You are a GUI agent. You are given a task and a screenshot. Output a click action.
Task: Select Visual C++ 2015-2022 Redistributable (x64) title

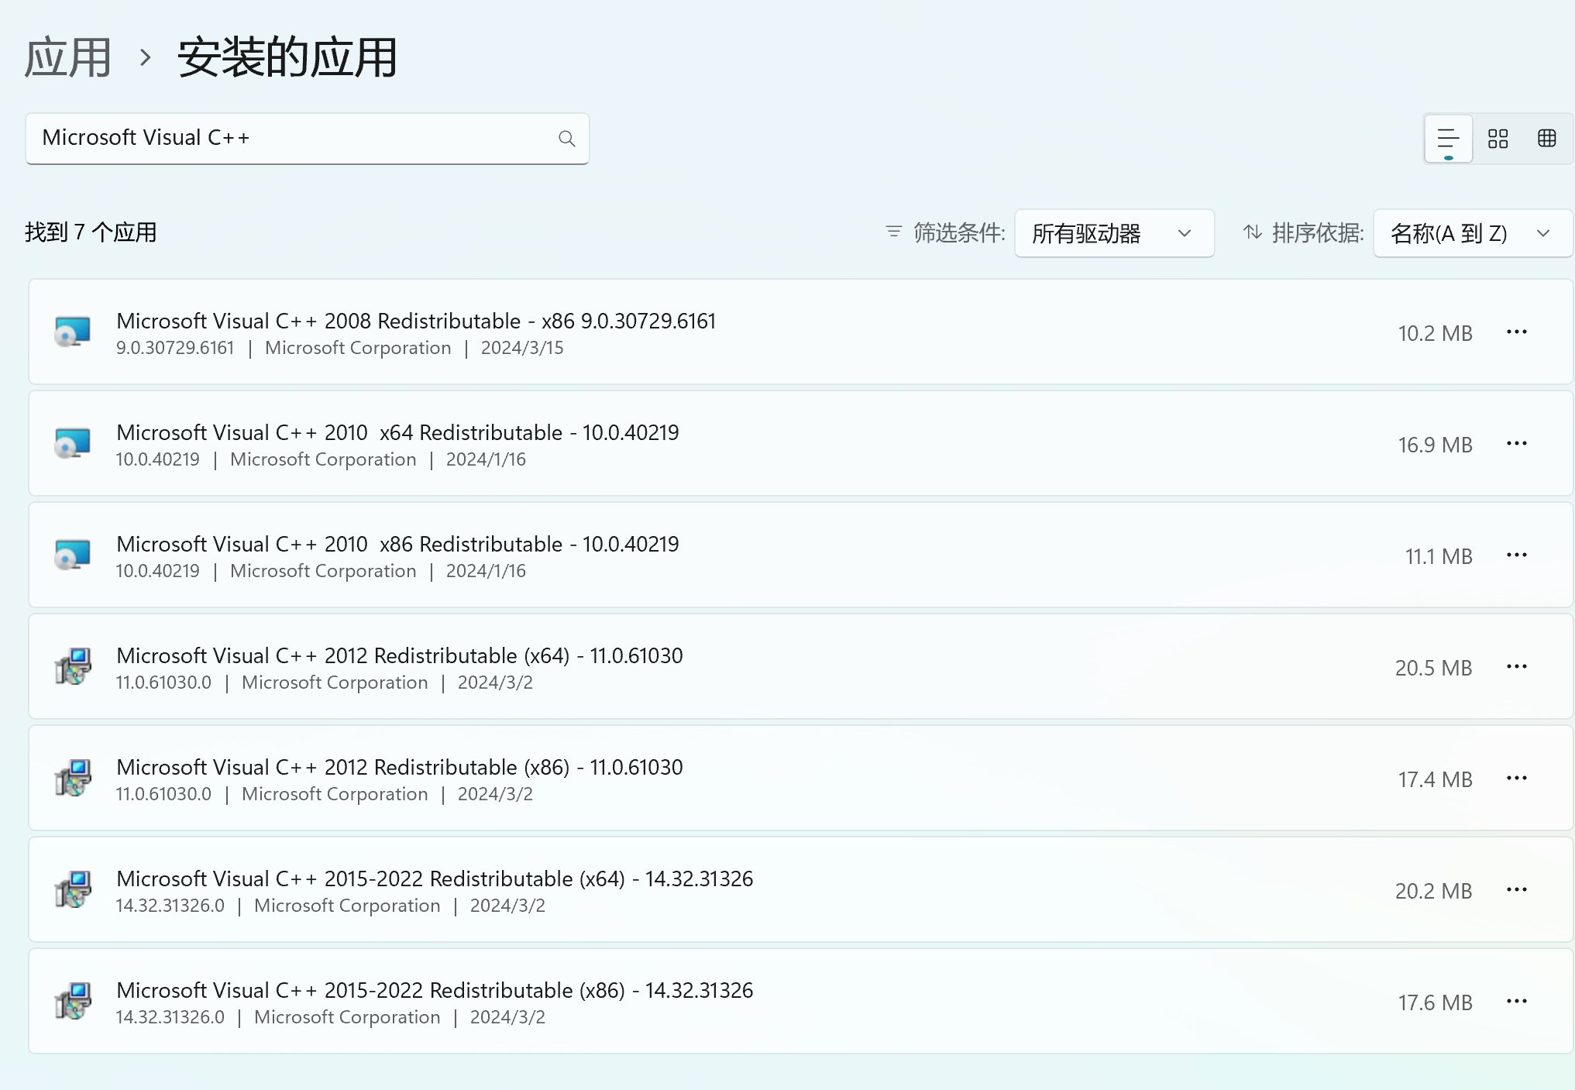pos(435,879)
